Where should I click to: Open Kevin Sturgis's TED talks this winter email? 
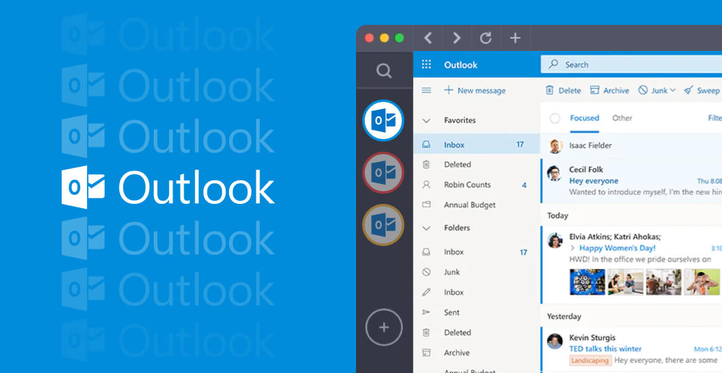[x=606, y=349]
